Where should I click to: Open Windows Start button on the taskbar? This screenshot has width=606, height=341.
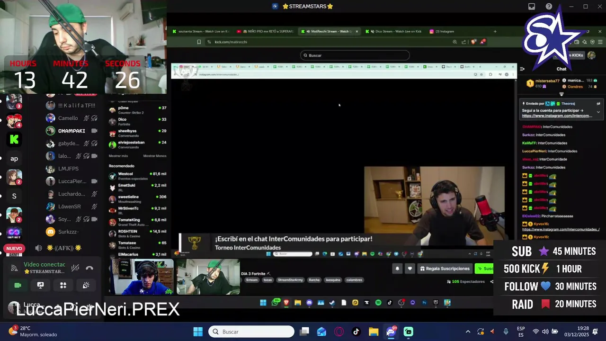198,332
